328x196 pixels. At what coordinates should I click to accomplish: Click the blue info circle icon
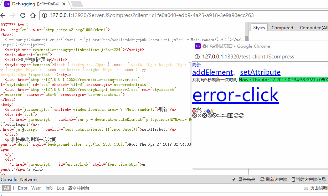(208, 111)
